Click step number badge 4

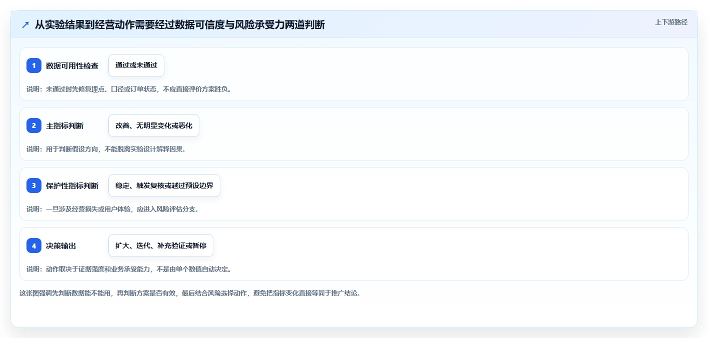34,245
